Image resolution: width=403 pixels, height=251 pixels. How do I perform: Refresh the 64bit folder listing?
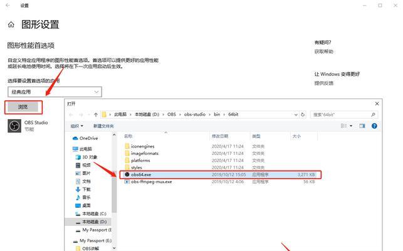click(x=303, y=115)
